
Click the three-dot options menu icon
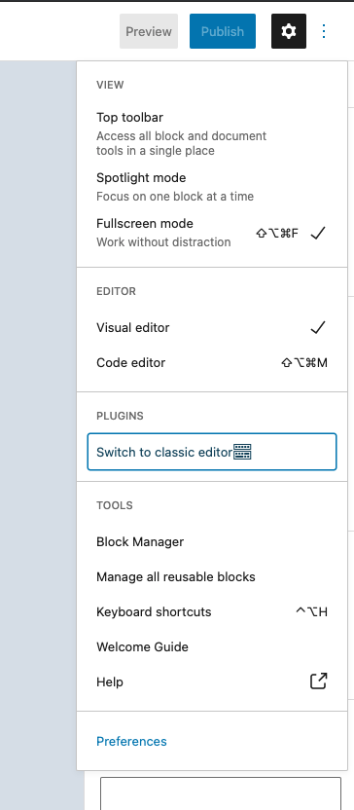pyautogui.click(x=324, y=31)
